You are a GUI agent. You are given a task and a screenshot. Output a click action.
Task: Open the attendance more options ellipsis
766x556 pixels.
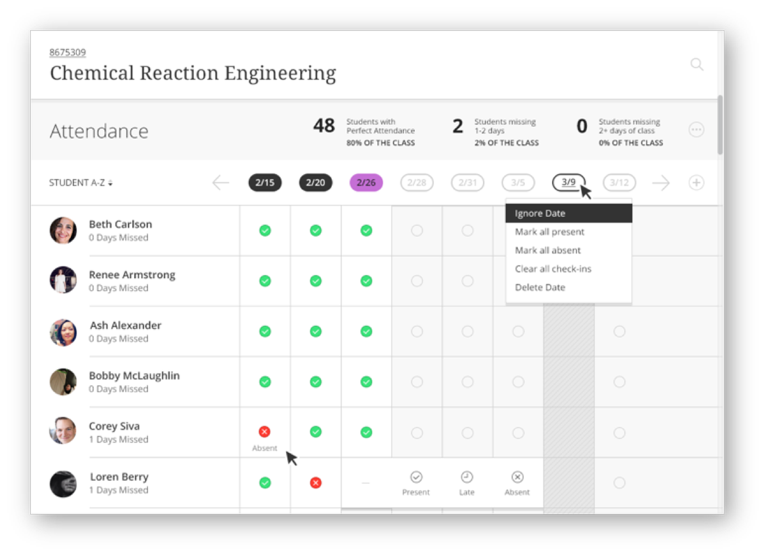click(x=696, y=129)
